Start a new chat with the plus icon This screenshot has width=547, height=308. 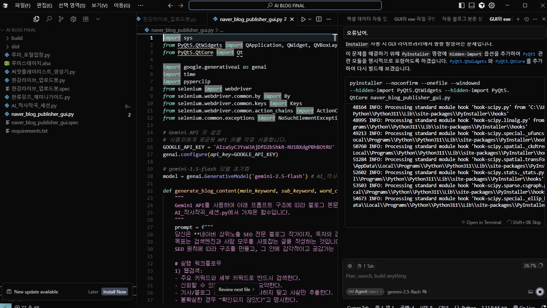click(x=518, y=19)
